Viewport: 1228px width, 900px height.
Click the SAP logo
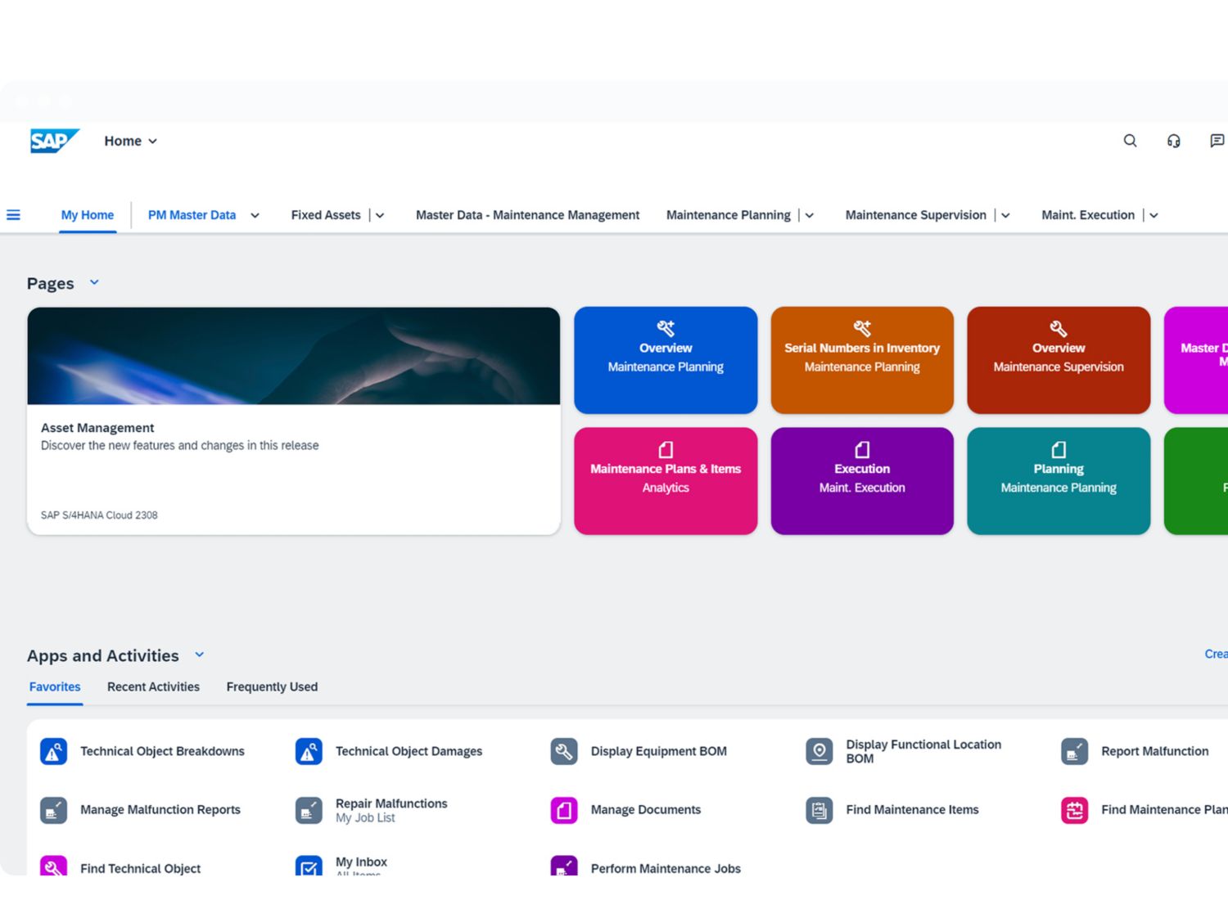(x=54, y=141)
